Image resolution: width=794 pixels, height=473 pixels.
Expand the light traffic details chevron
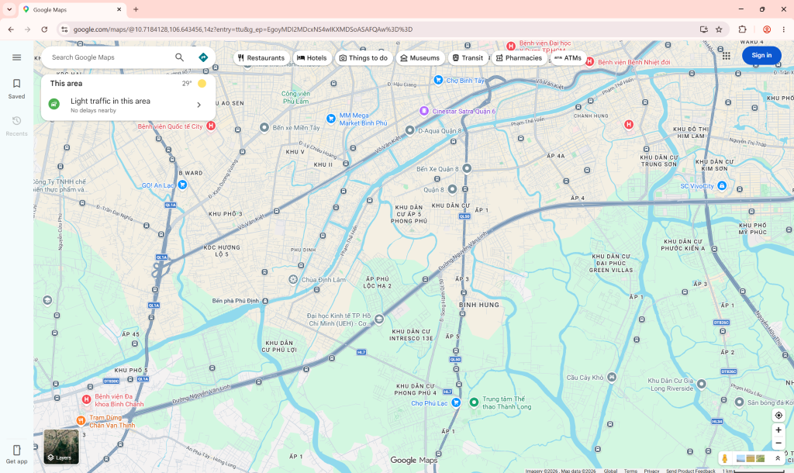click(199, 105)
